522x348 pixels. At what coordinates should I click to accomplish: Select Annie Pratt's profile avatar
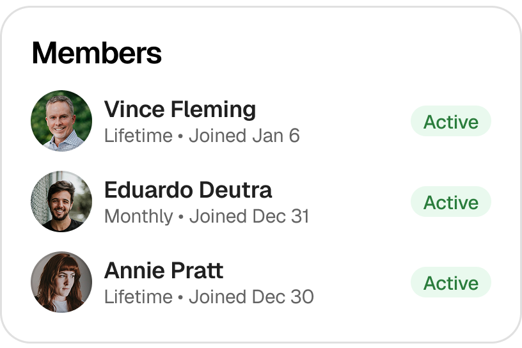tap(61, 282)
